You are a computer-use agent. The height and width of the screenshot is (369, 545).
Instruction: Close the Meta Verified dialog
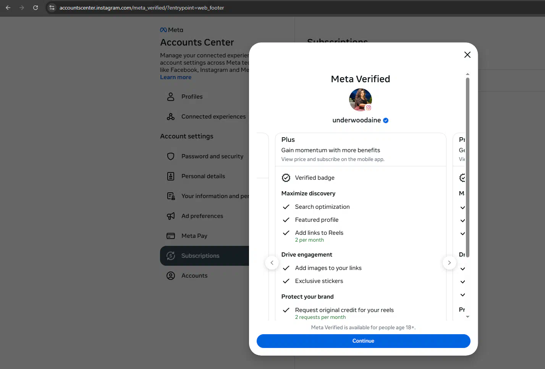pos(467,55)
